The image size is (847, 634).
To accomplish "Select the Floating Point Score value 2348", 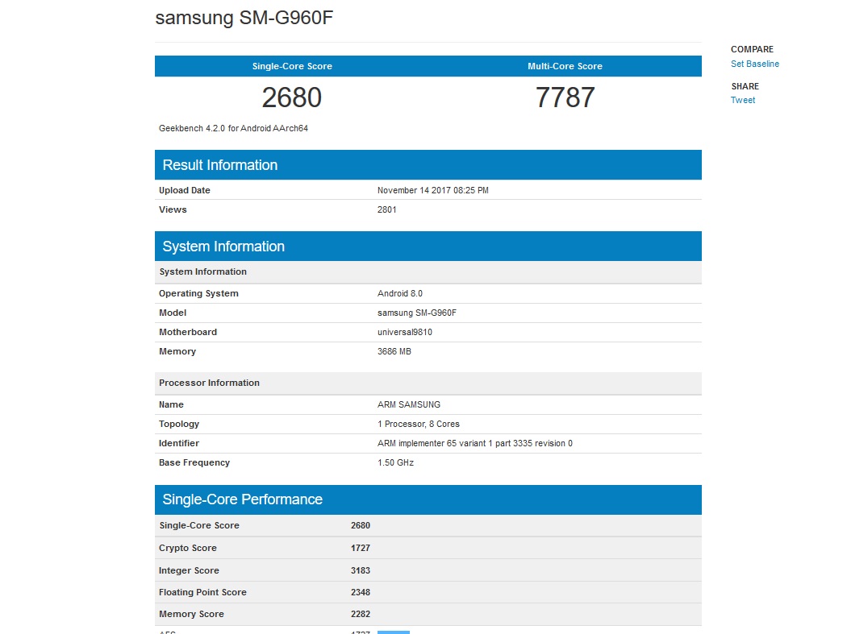I will 361,592.
